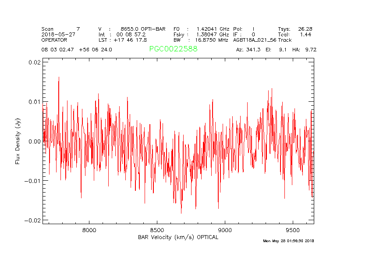
Task: Click the 0.00 y-axis tick label
Action: (34, 141)
